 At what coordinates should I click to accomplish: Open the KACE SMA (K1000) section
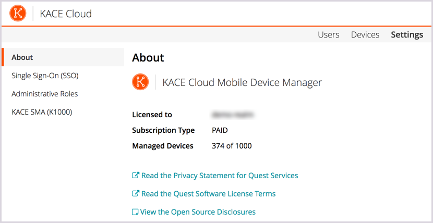42,112
